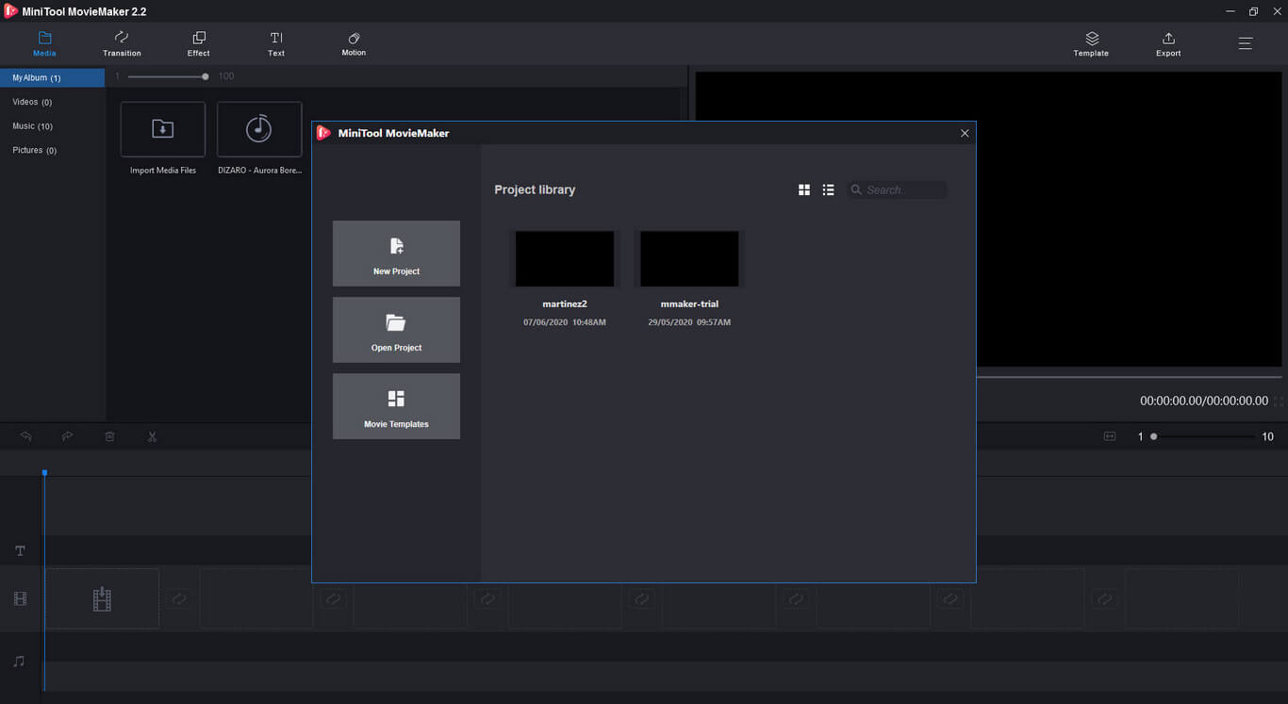Viewport: 1288px width, 704px height.
Task: Click the Delete trash icon
Action: pos(109,436)
